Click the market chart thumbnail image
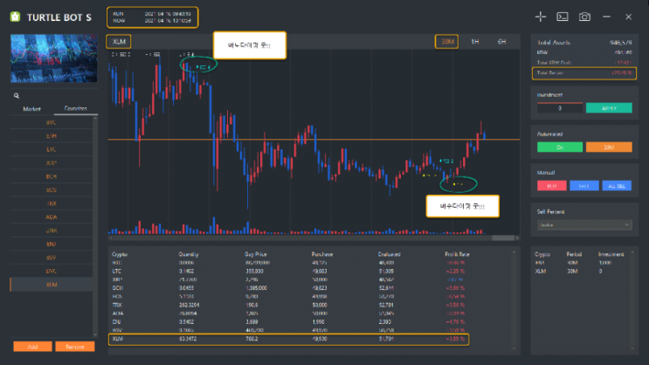Image resolution: width=649 pixels, height=365 pixels. click(x=54, y=59)
